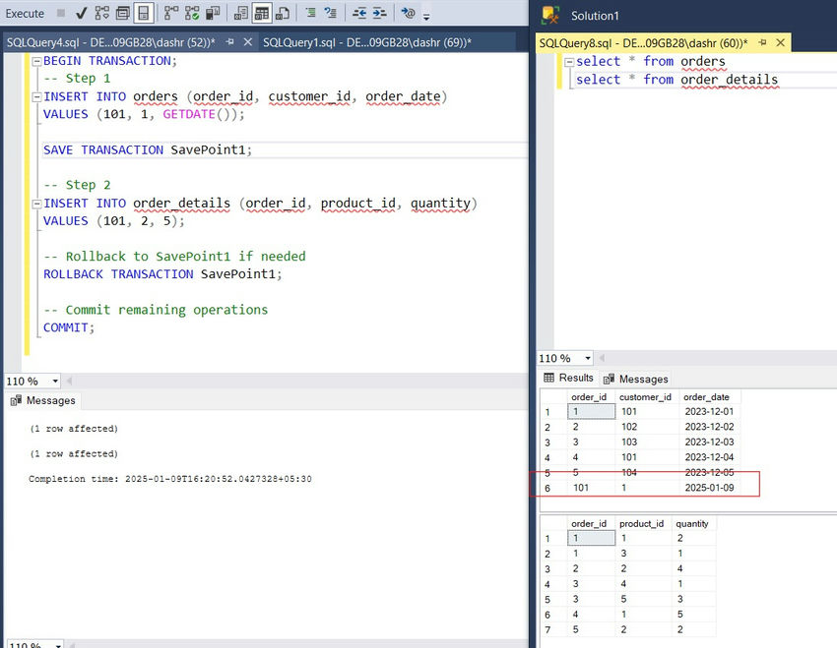Collapse the BEGIN TRANSACTION code region
The height and width of the screenshot is (648, 837).
point(34,60)
